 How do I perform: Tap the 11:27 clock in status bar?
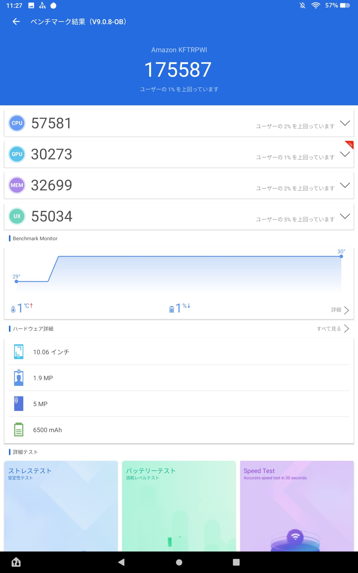click(14, 5)
